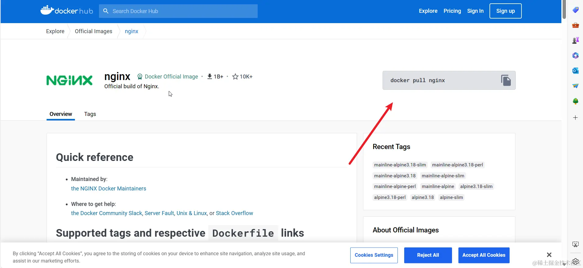Click the screenshot tool icon in sidebar
583x268 pixels.
point(575,244)
